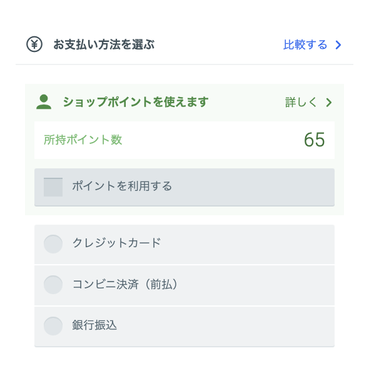Click the green user profile icon
The image size is (374, 368).
tap(44, 102)
